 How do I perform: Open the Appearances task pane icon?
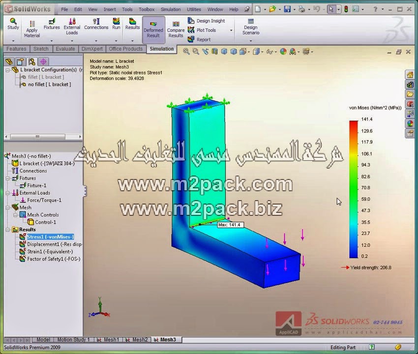click(410, 123)
